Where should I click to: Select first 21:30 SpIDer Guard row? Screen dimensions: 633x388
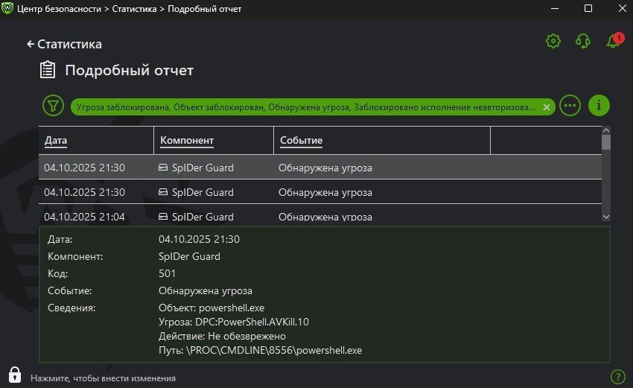(319, 167)
